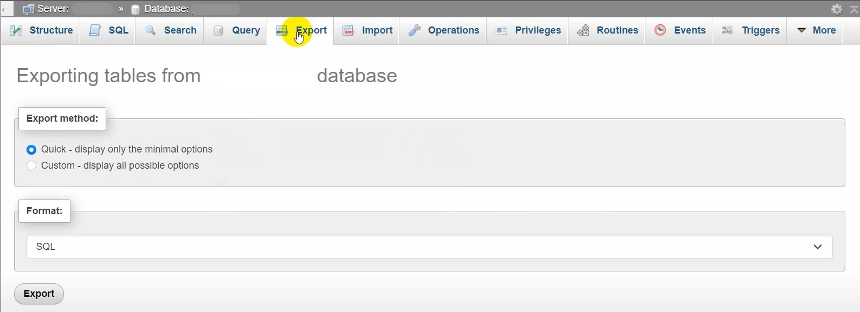
Task: Open the Structure tab
Action: coord(41,30)
